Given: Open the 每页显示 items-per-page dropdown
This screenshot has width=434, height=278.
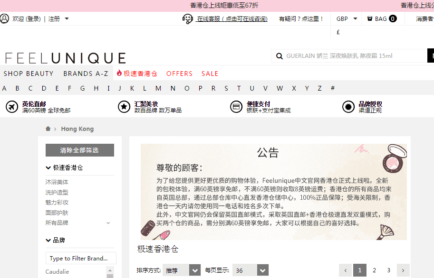Looking at the screenshot, I should pyautogui.click(x=251, y=270).
